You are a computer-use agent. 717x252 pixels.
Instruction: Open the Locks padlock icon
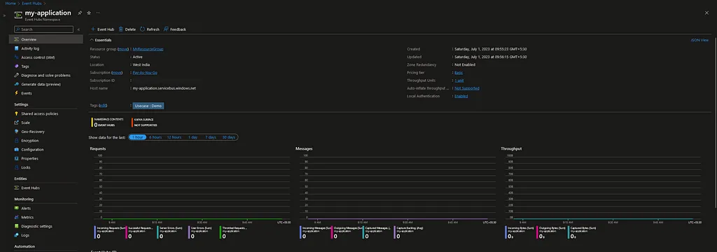point(17,167)
